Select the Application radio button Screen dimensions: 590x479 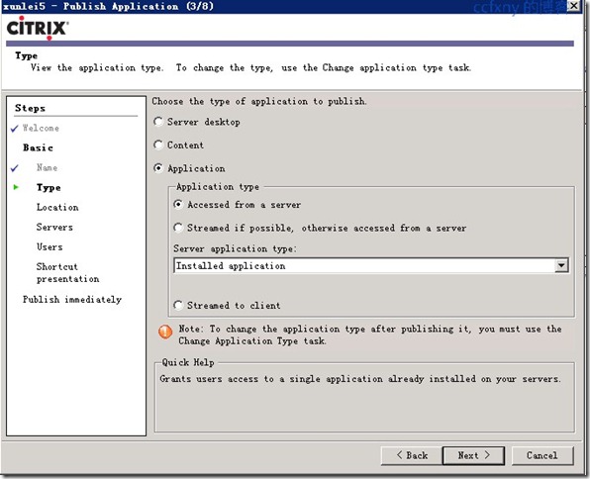point(158,168)
